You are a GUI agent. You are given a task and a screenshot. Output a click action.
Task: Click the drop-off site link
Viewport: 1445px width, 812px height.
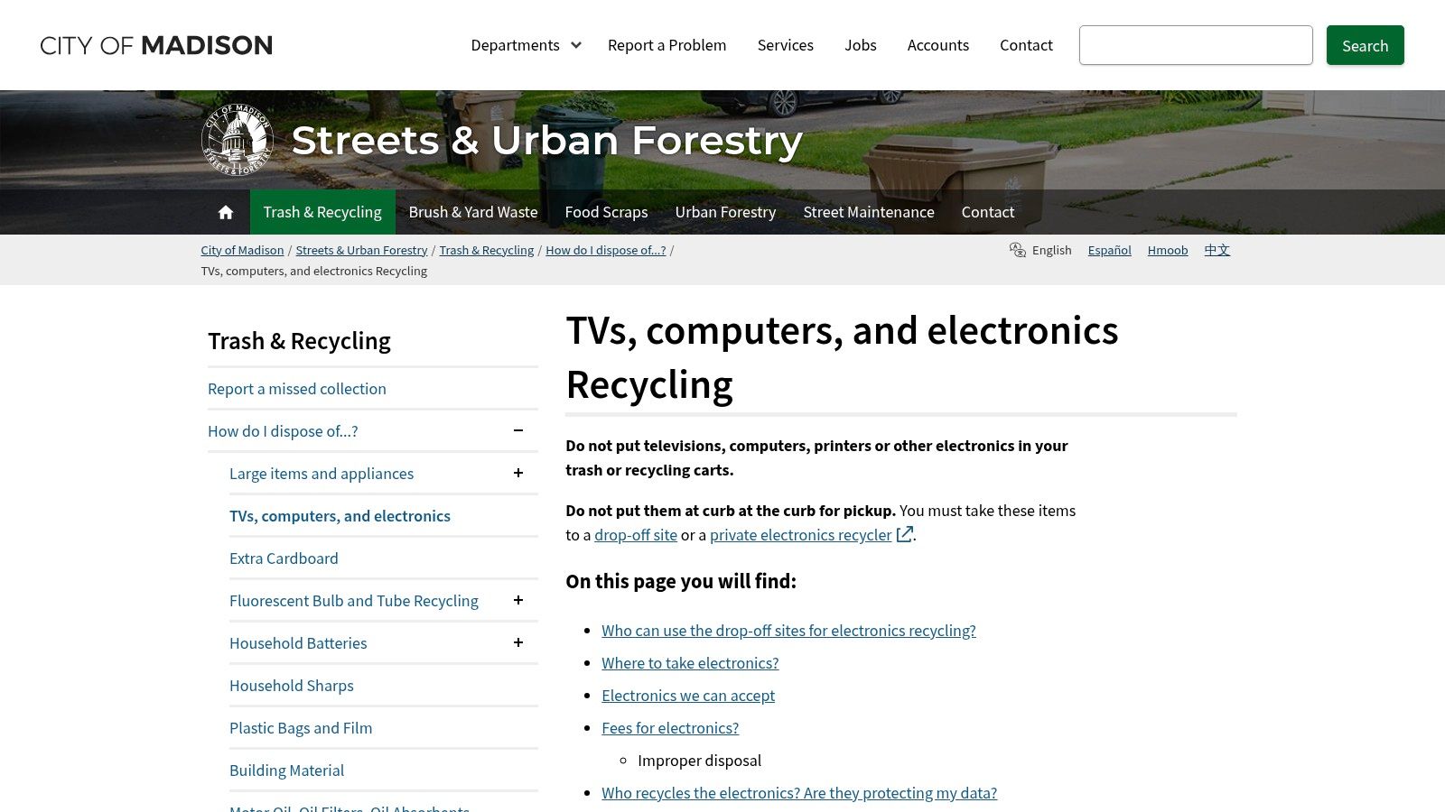pos(635,534)
